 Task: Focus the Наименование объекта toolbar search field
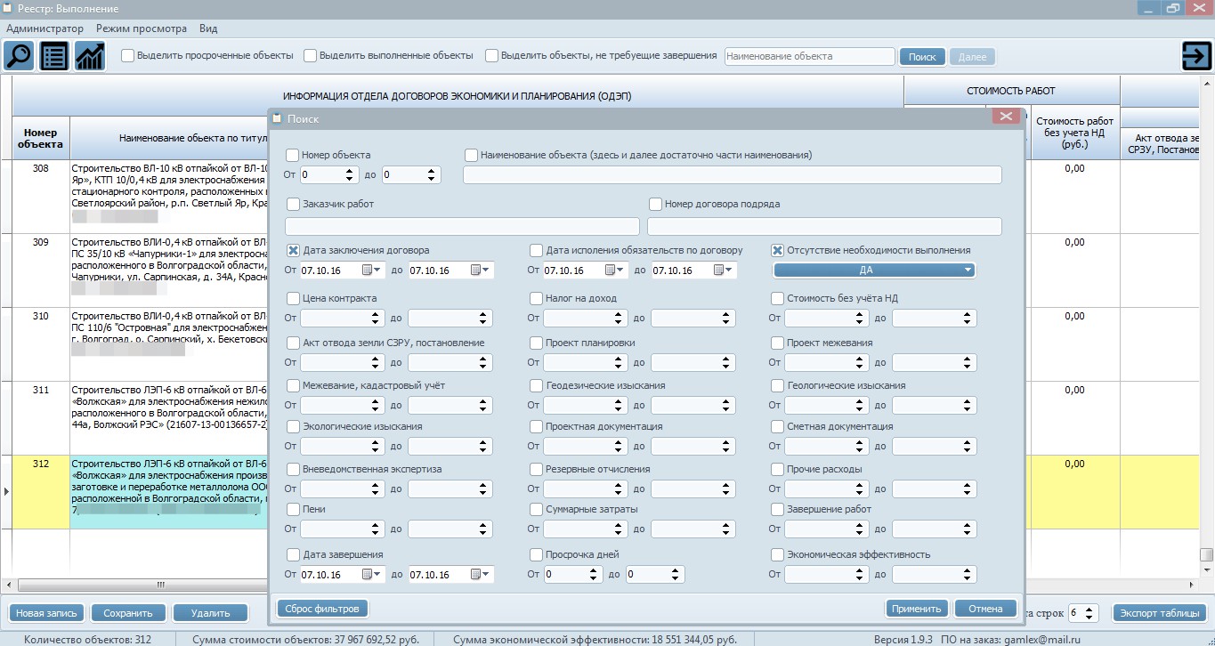(x=810, y=56)
